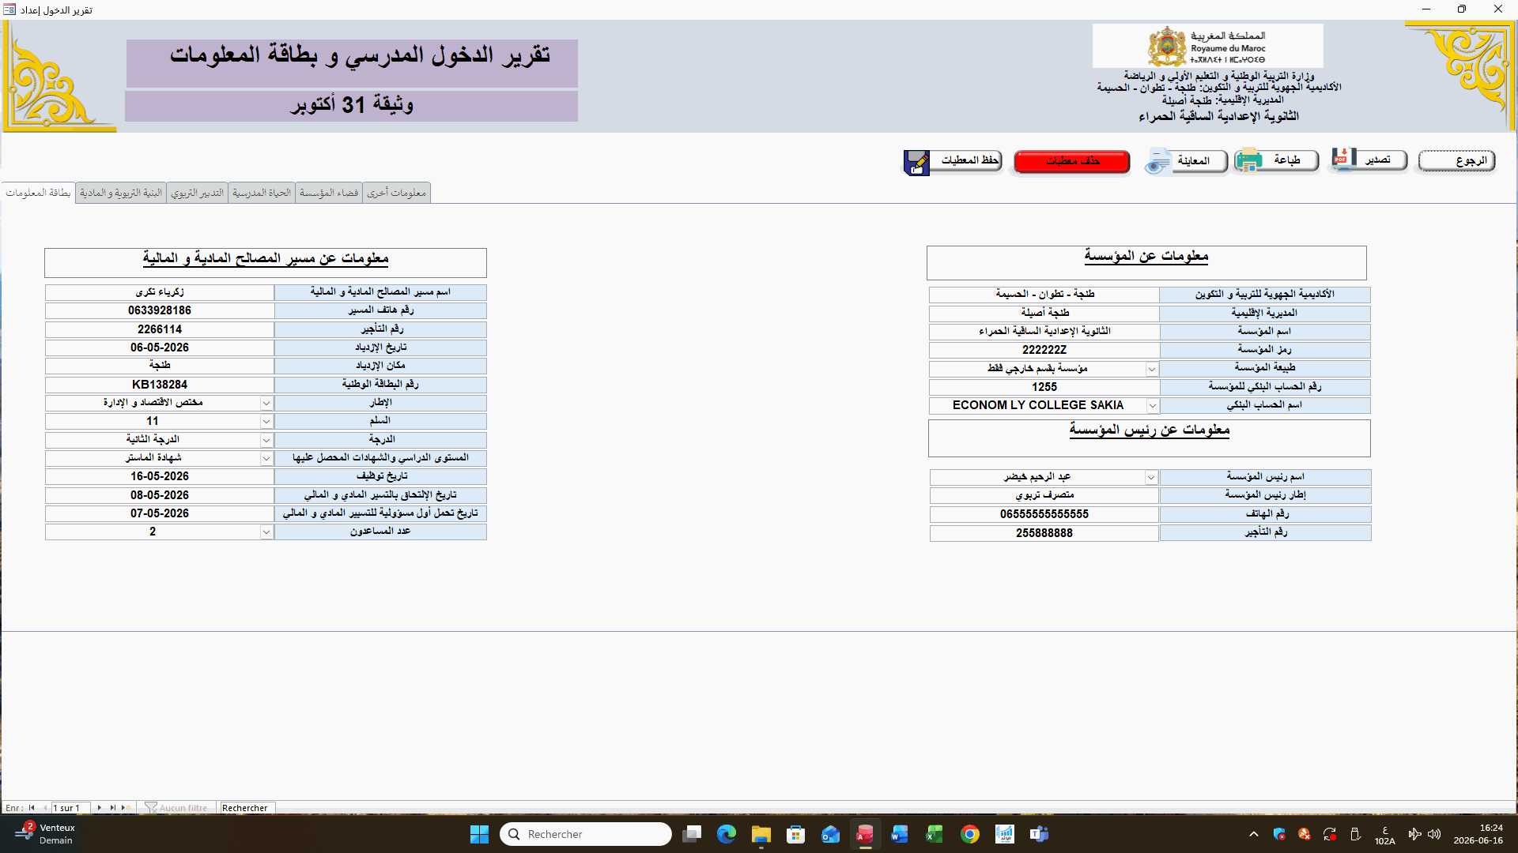Click the Aucun filtre filter indicator
Image resolution: width=1518 pixels, height=853 pixels.
(x=176, y=808)
